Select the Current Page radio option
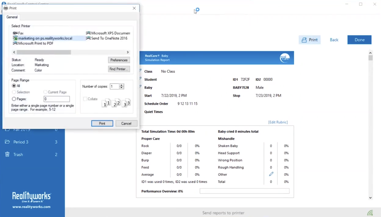 tap(45, 92)
